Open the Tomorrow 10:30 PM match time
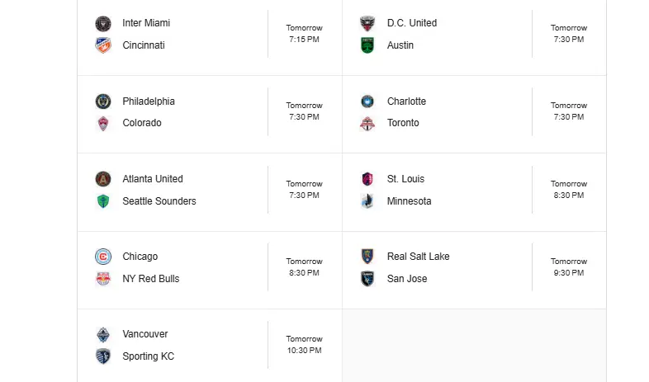The width and height of the screenshot is (649, 382). 304,344
